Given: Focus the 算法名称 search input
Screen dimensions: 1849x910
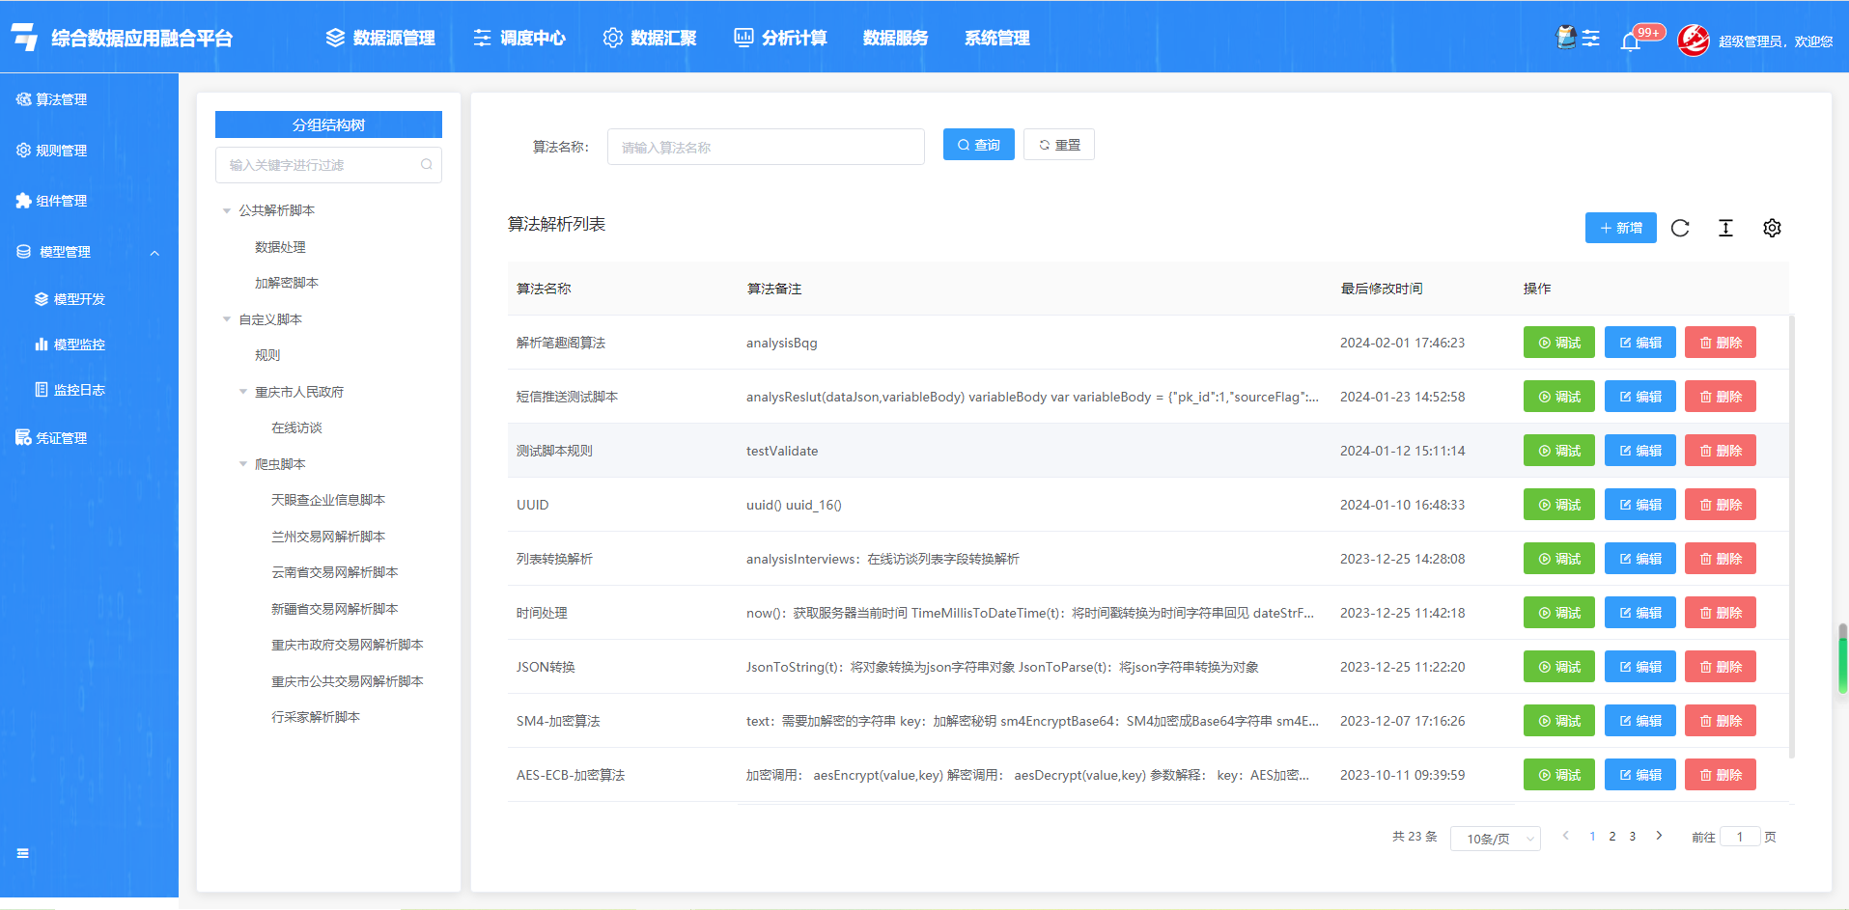Looking at the screenshot, I should coord(766,147).
